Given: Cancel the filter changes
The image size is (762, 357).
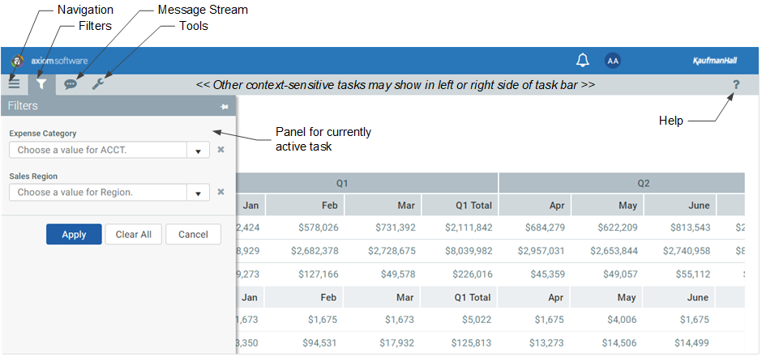Looking at the screenshot, I should [193, 234].
